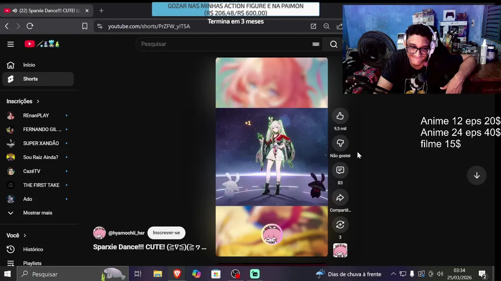Open Sou Raiz Ainda? channel
The width and height of the screenshot is (501, 281).
click(38, 157)
